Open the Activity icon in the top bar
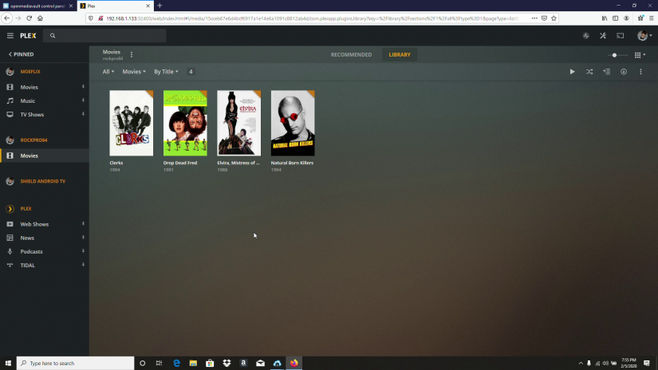Image resolution: width=658 pixels, height=370 pixels. (x=586, y=36)
